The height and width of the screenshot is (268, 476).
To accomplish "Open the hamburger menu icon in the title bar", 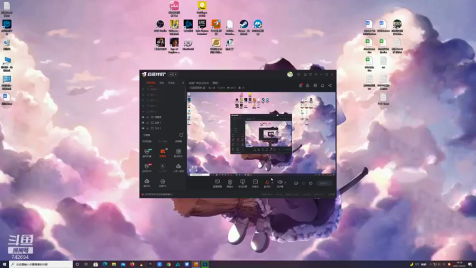I will (x=316, y=74).
